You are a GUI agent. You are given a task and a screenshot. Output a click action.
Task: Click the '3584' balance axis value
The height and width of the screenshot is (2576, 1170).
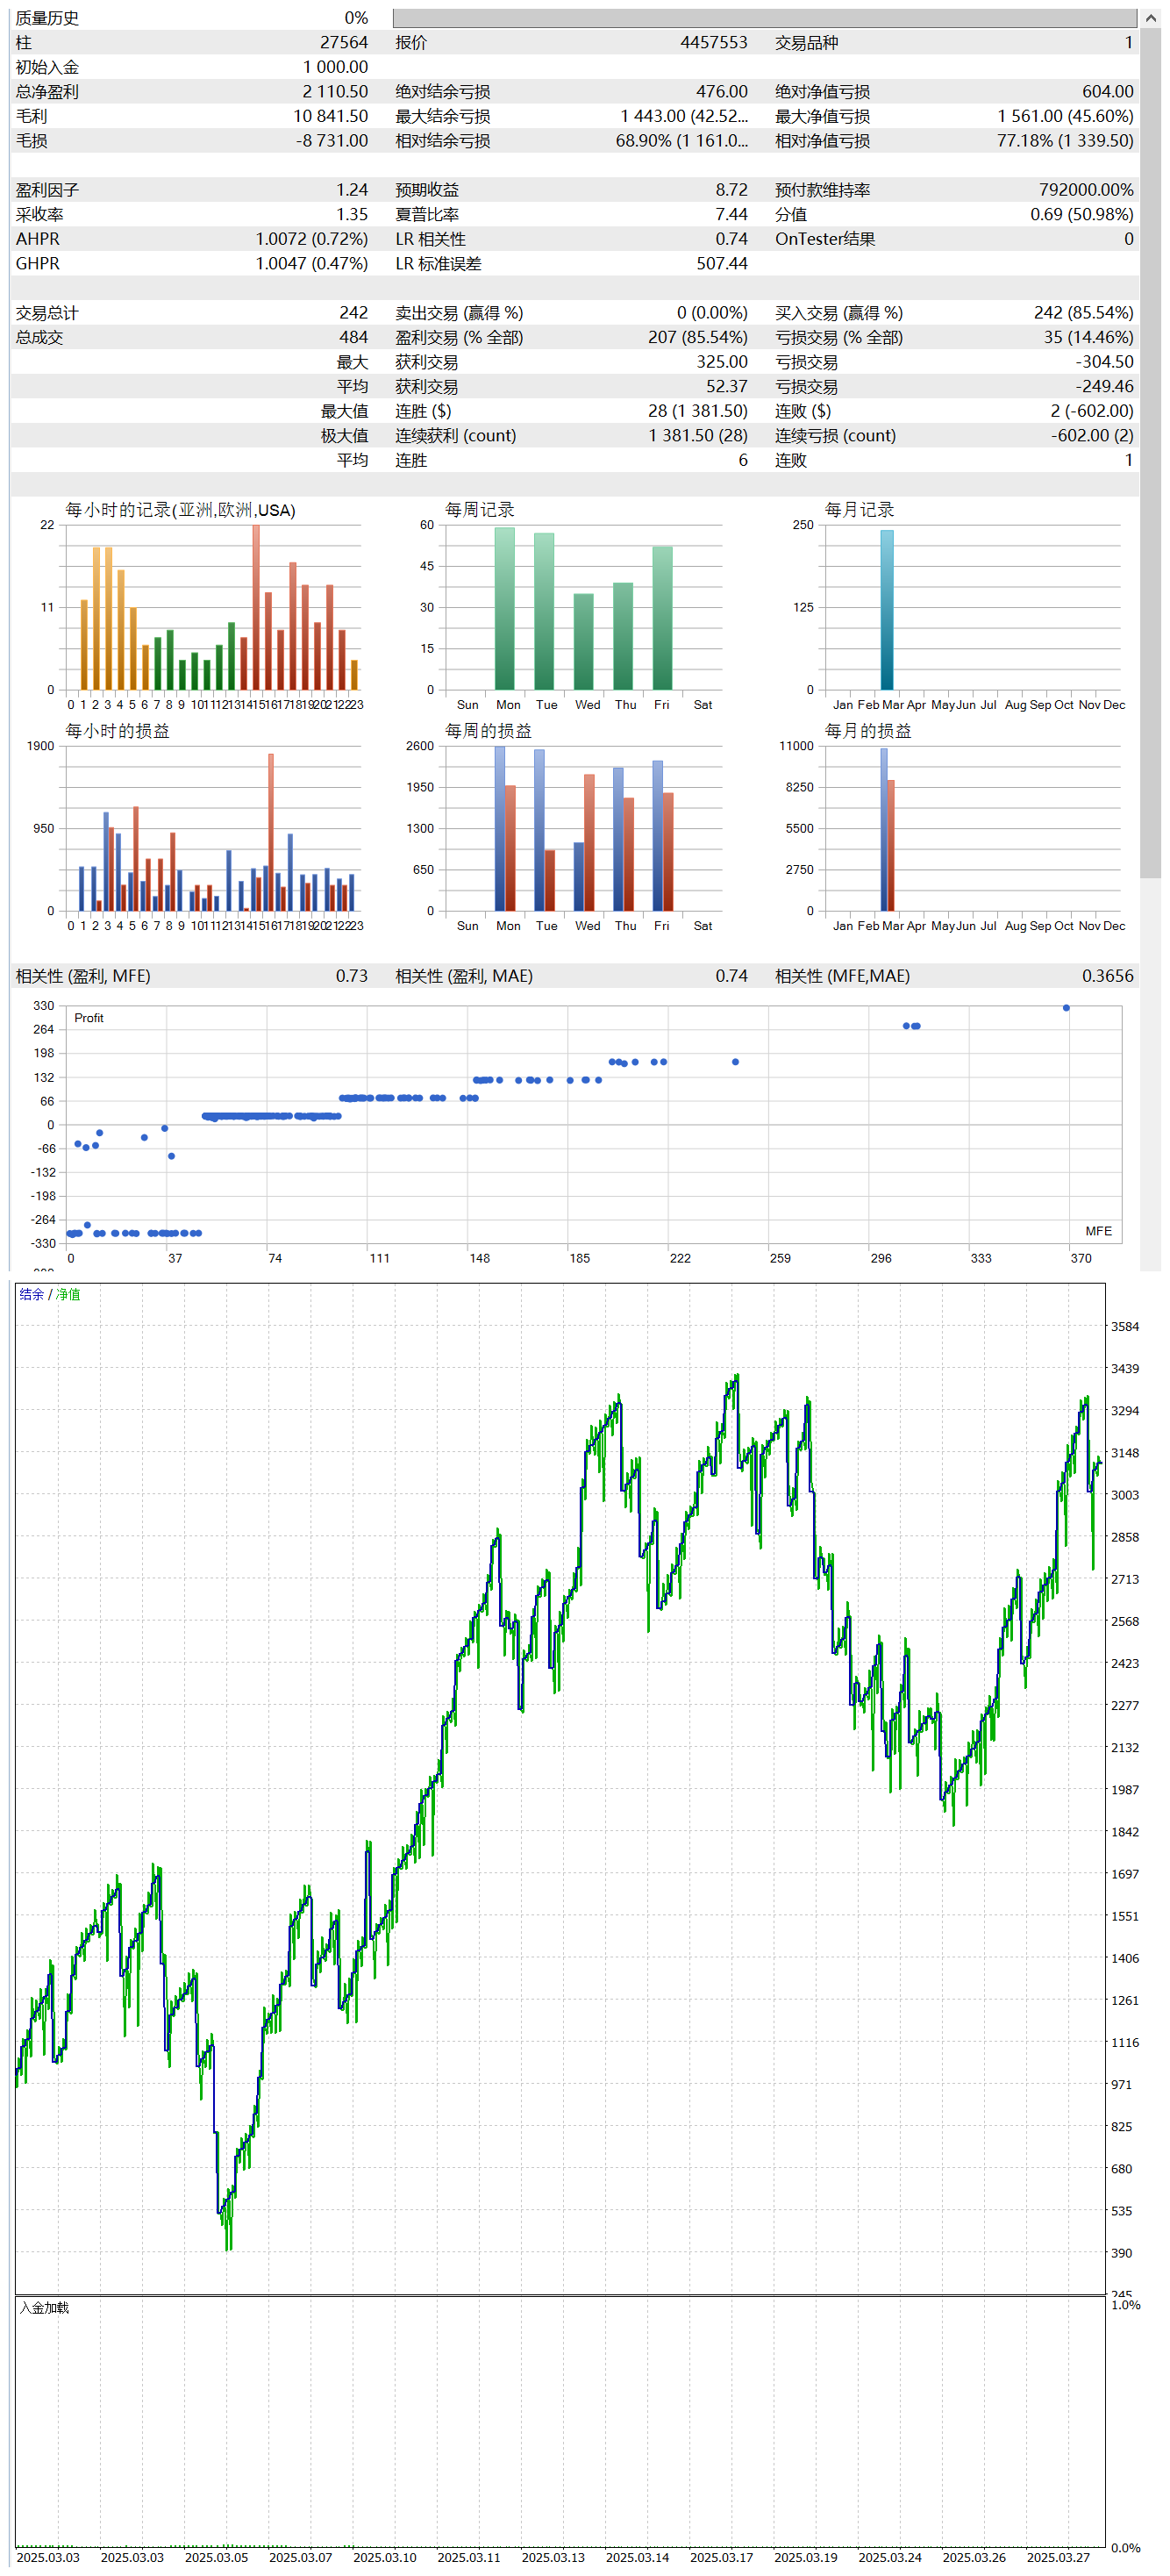[1125, 1327]
